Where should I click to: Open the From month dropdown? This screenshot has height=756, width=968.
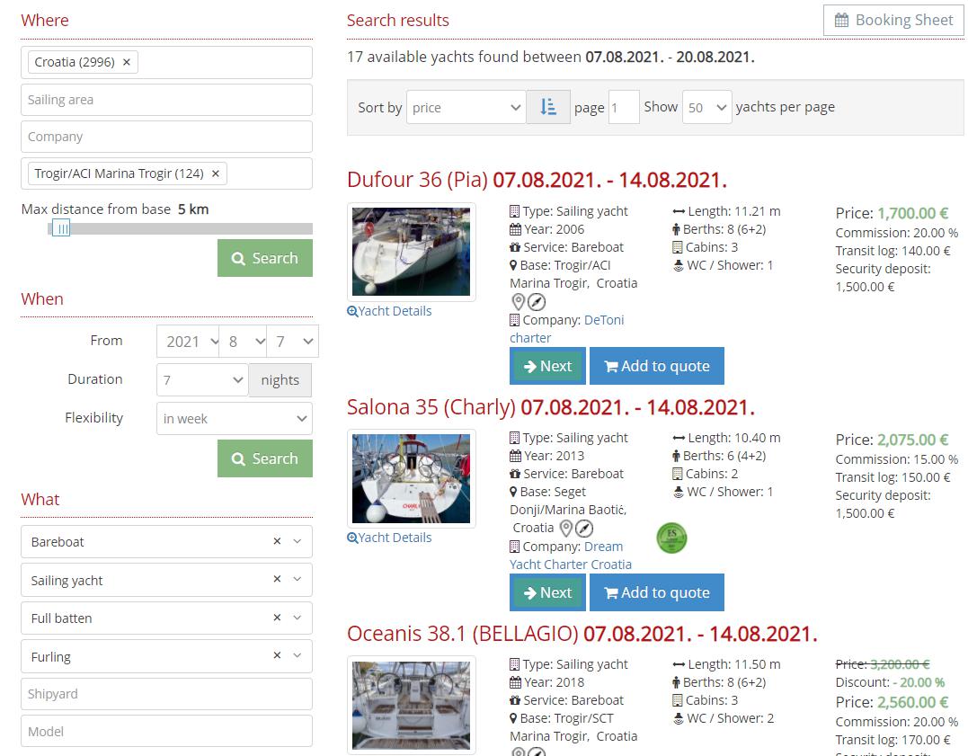244,342
